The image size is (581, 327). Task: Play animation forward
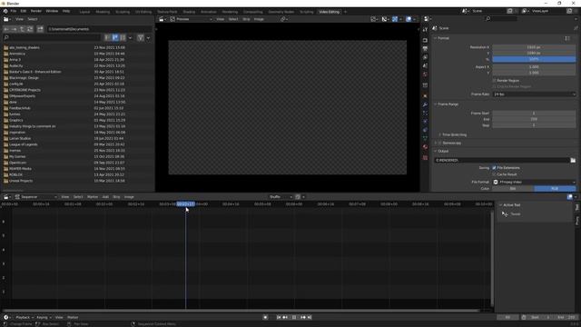tap(294, 317)
